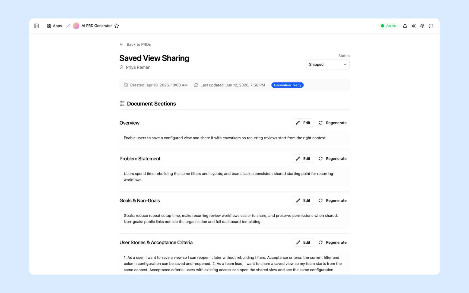Click the Generation: ready badge
469x293 pixels.
click(287, 85)
